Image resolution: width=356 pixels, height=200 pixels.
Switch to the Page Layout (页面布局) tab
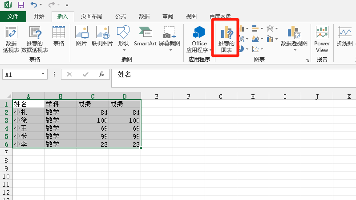pyautogui.click(x=91, y=16)
